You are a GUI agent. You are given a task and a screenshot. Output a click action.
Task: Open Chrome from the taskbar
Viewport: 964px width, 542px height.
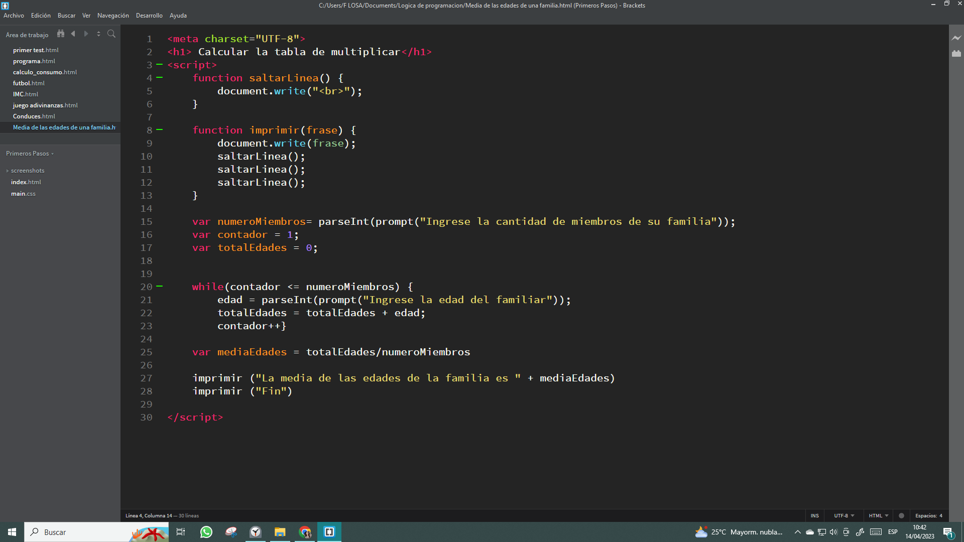[305, 532]
